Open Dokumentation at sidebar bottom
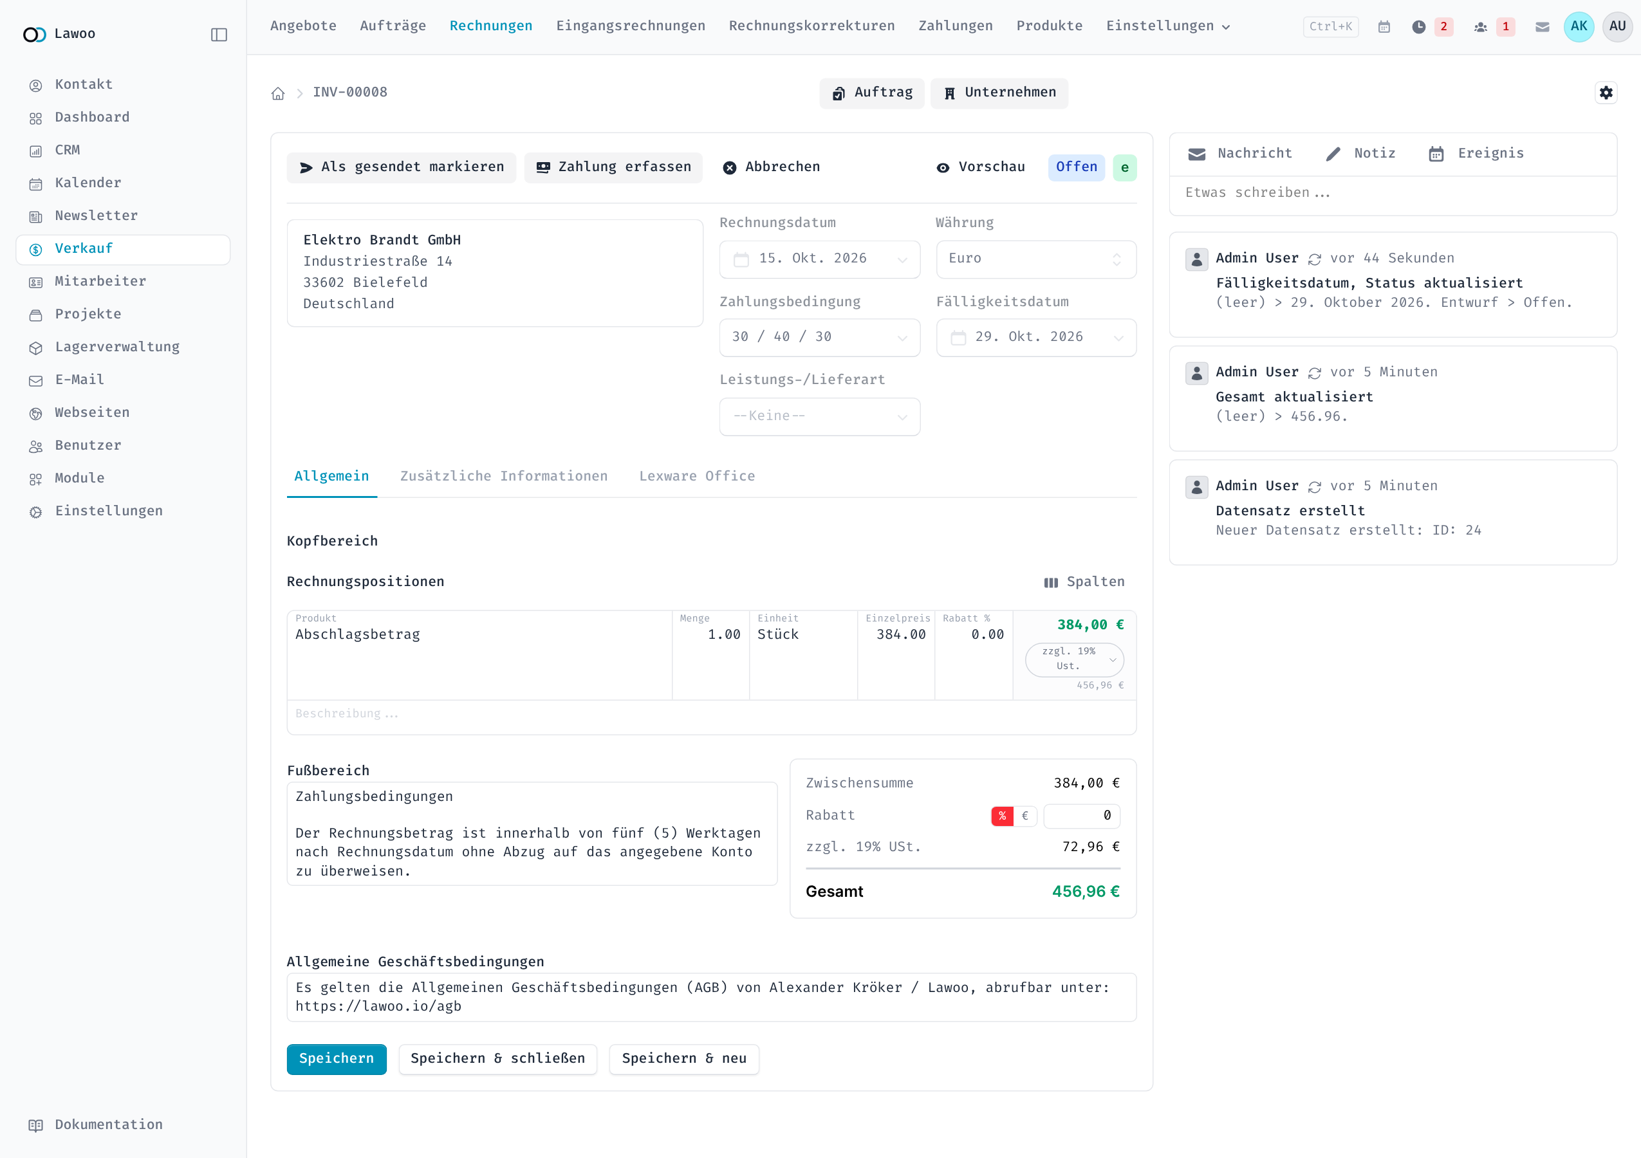The width and height of the screenshot is (1641, 1158). pyautogui.click(x=123, y=1125)
